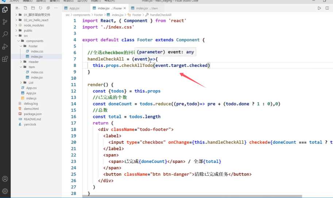Click the components breadcrumb segment

point(82,15)
